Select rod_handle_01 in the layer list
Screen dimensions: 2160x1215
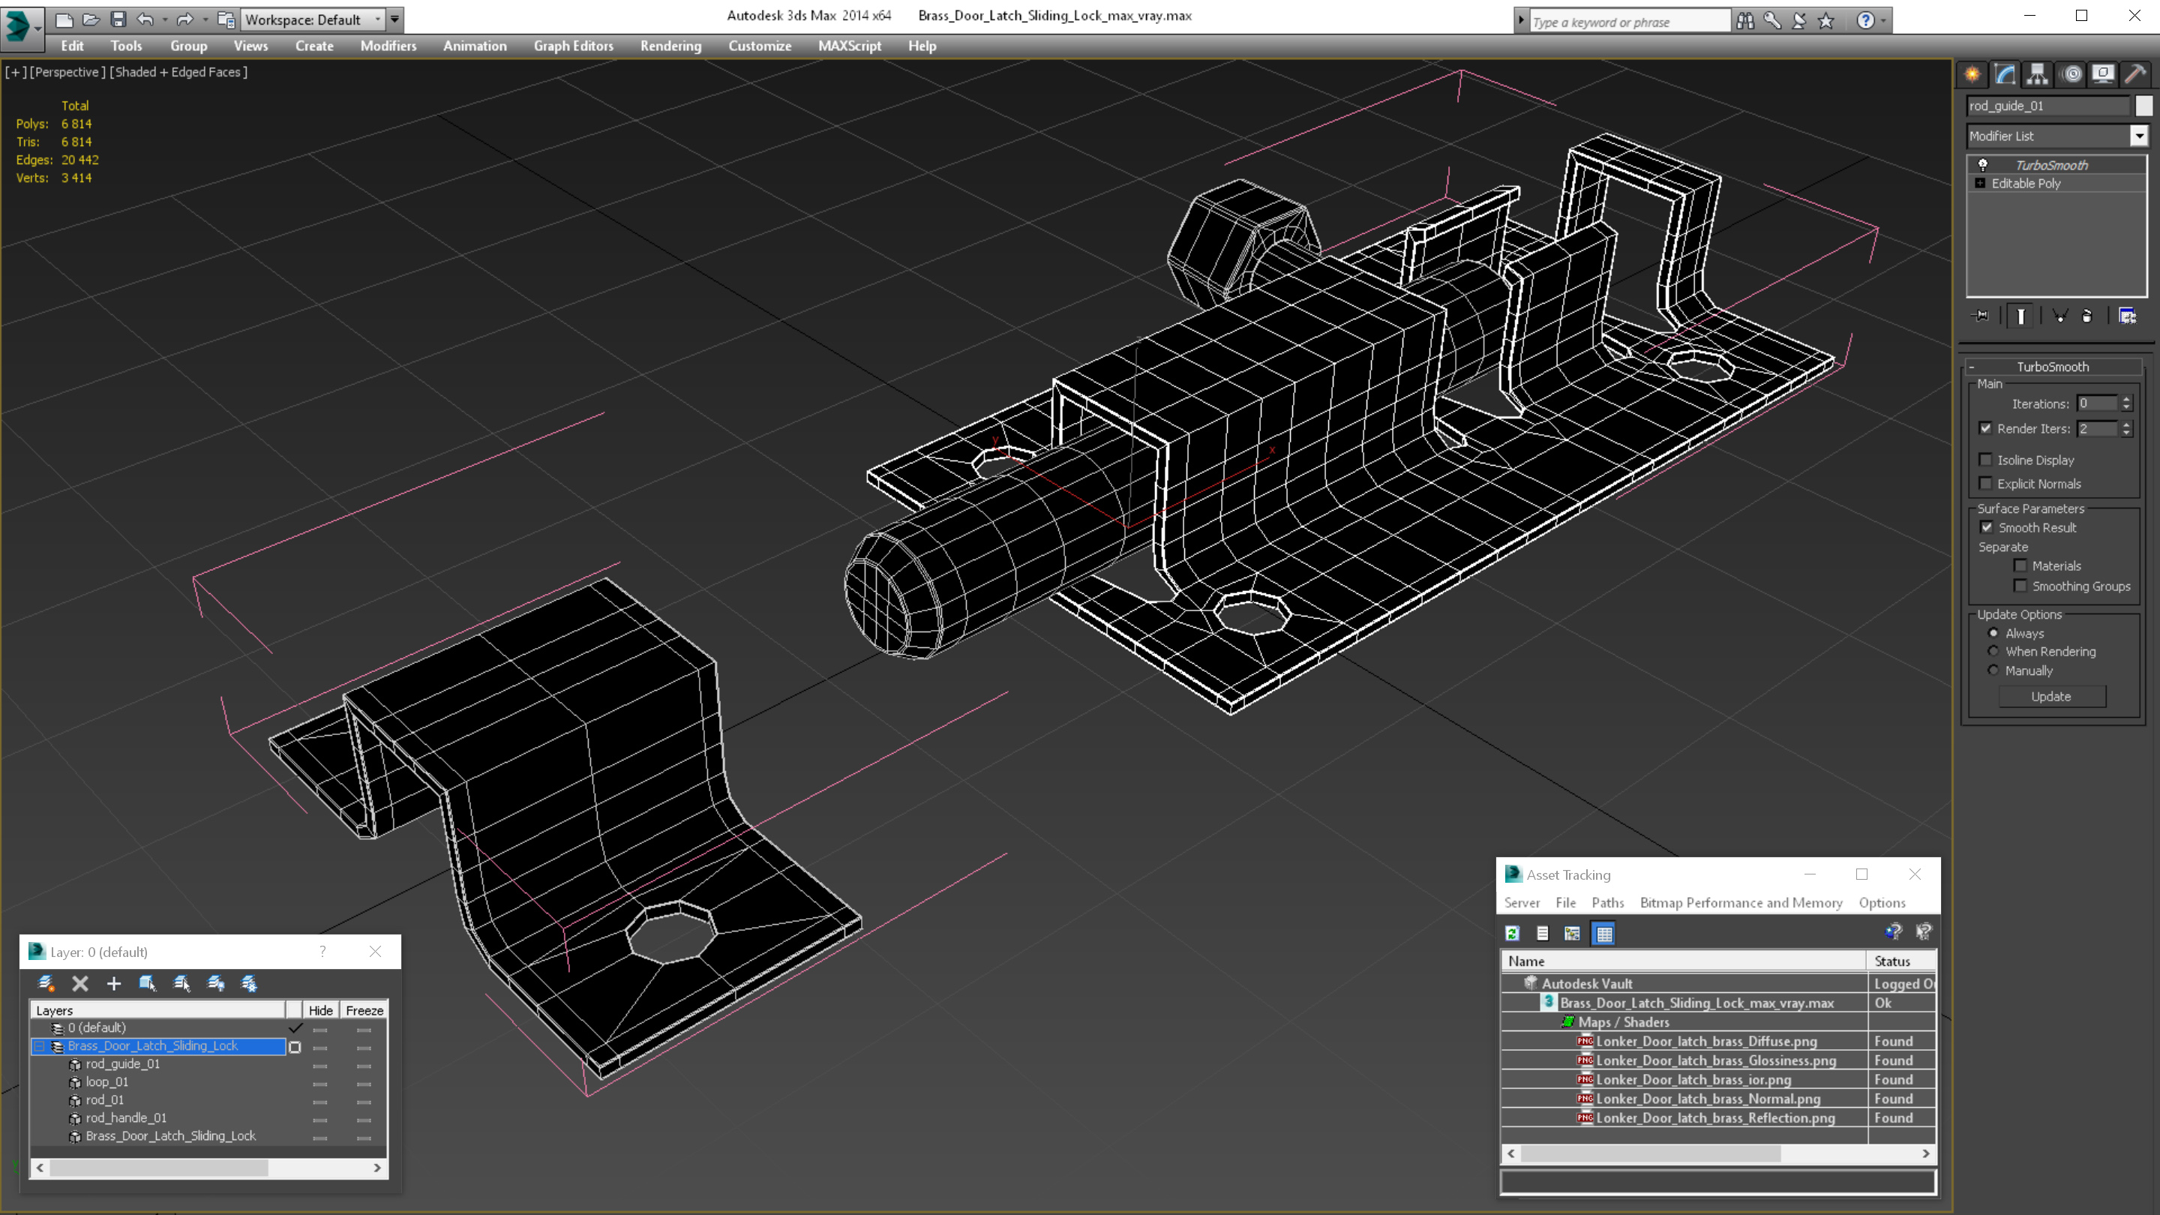[x=126, y=1117]
